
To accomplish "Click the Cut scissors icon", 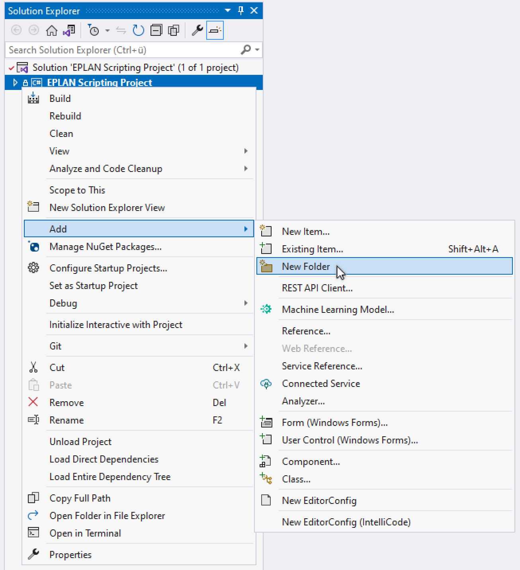I will 33,367.
